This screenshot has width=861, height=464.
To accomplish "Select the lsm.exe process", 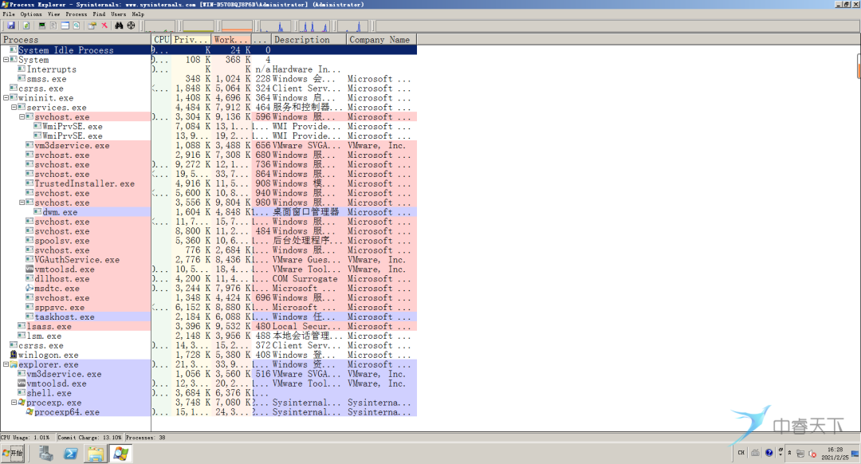I will pos(209,336).
